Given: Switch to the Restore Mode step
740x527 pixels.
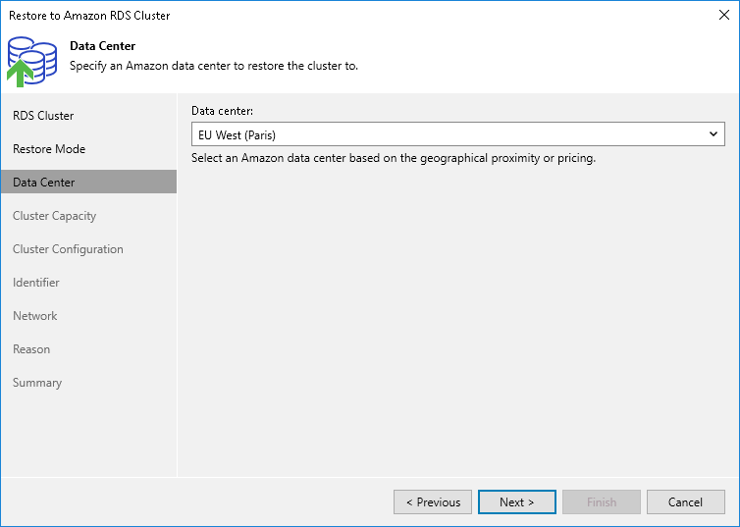Looking at the screenshot, I should [49, 149].
